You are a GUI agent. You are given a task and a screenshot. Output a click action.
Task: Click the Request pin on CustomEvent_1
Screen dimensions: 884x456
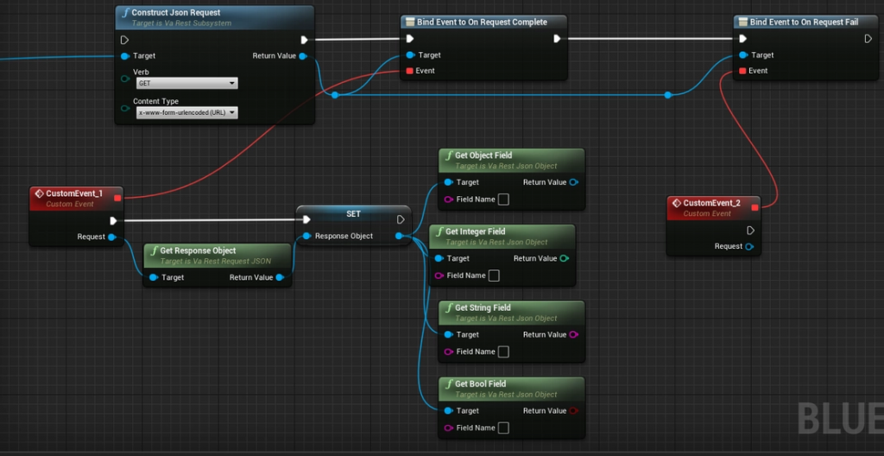pos(111,237)
